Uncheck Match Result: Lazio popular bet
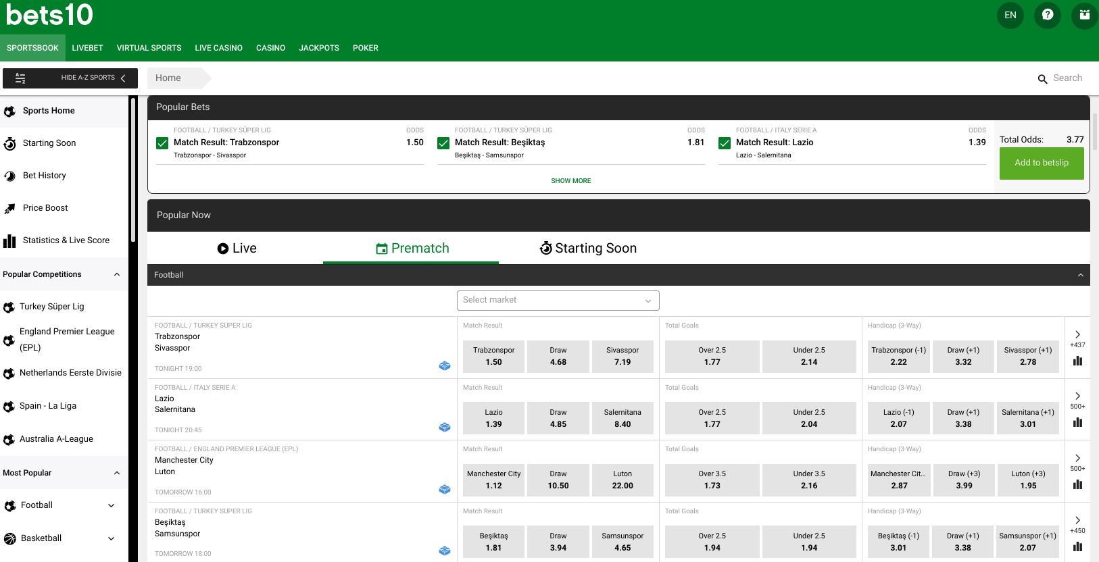The height and width of the screenshot is (562, 1099). pyautogui.click(x=725, y=143)
